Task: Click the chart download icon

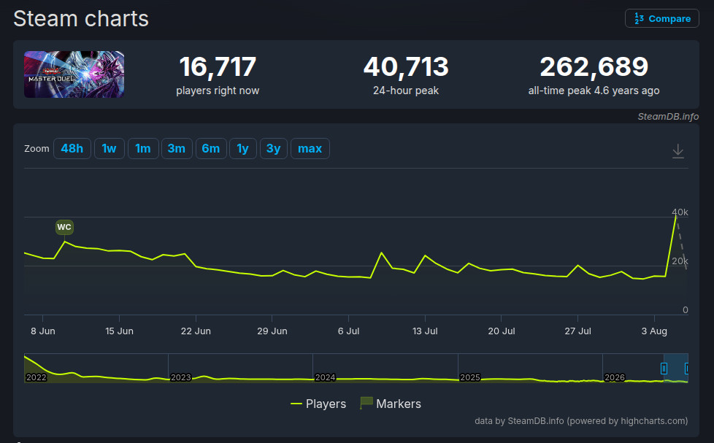Action: tap(678, 150)
